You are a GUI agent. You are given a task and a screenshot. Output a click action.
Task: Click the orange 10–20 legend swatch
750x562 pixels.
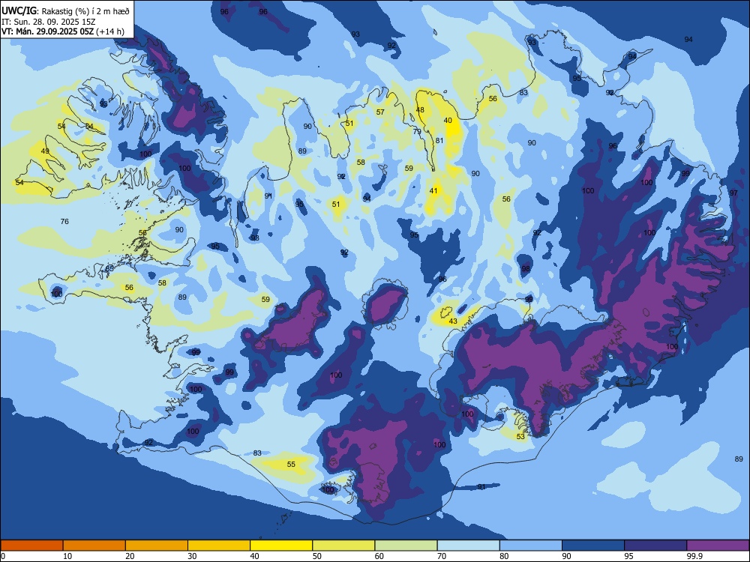94,546
